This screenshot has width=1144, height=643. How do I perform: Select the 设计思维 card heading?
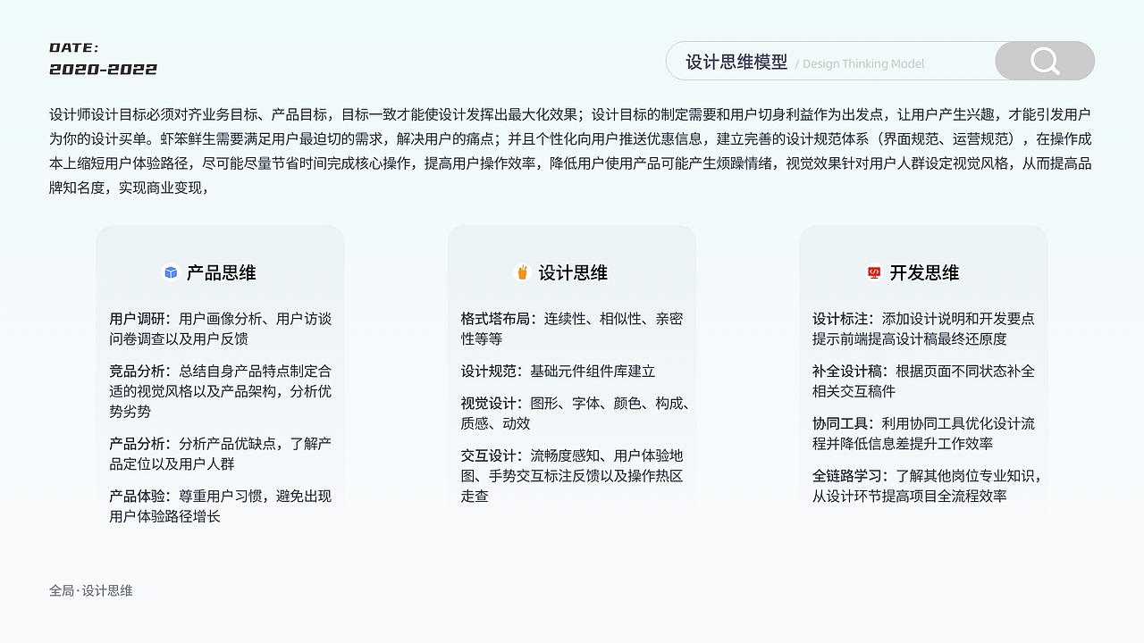[573, 273]
